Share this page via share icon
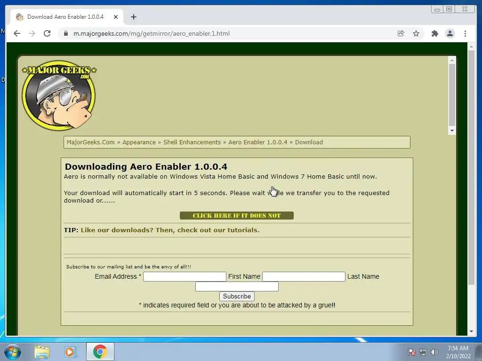Screen dimensions: 482x361 (x=401, y=33)
